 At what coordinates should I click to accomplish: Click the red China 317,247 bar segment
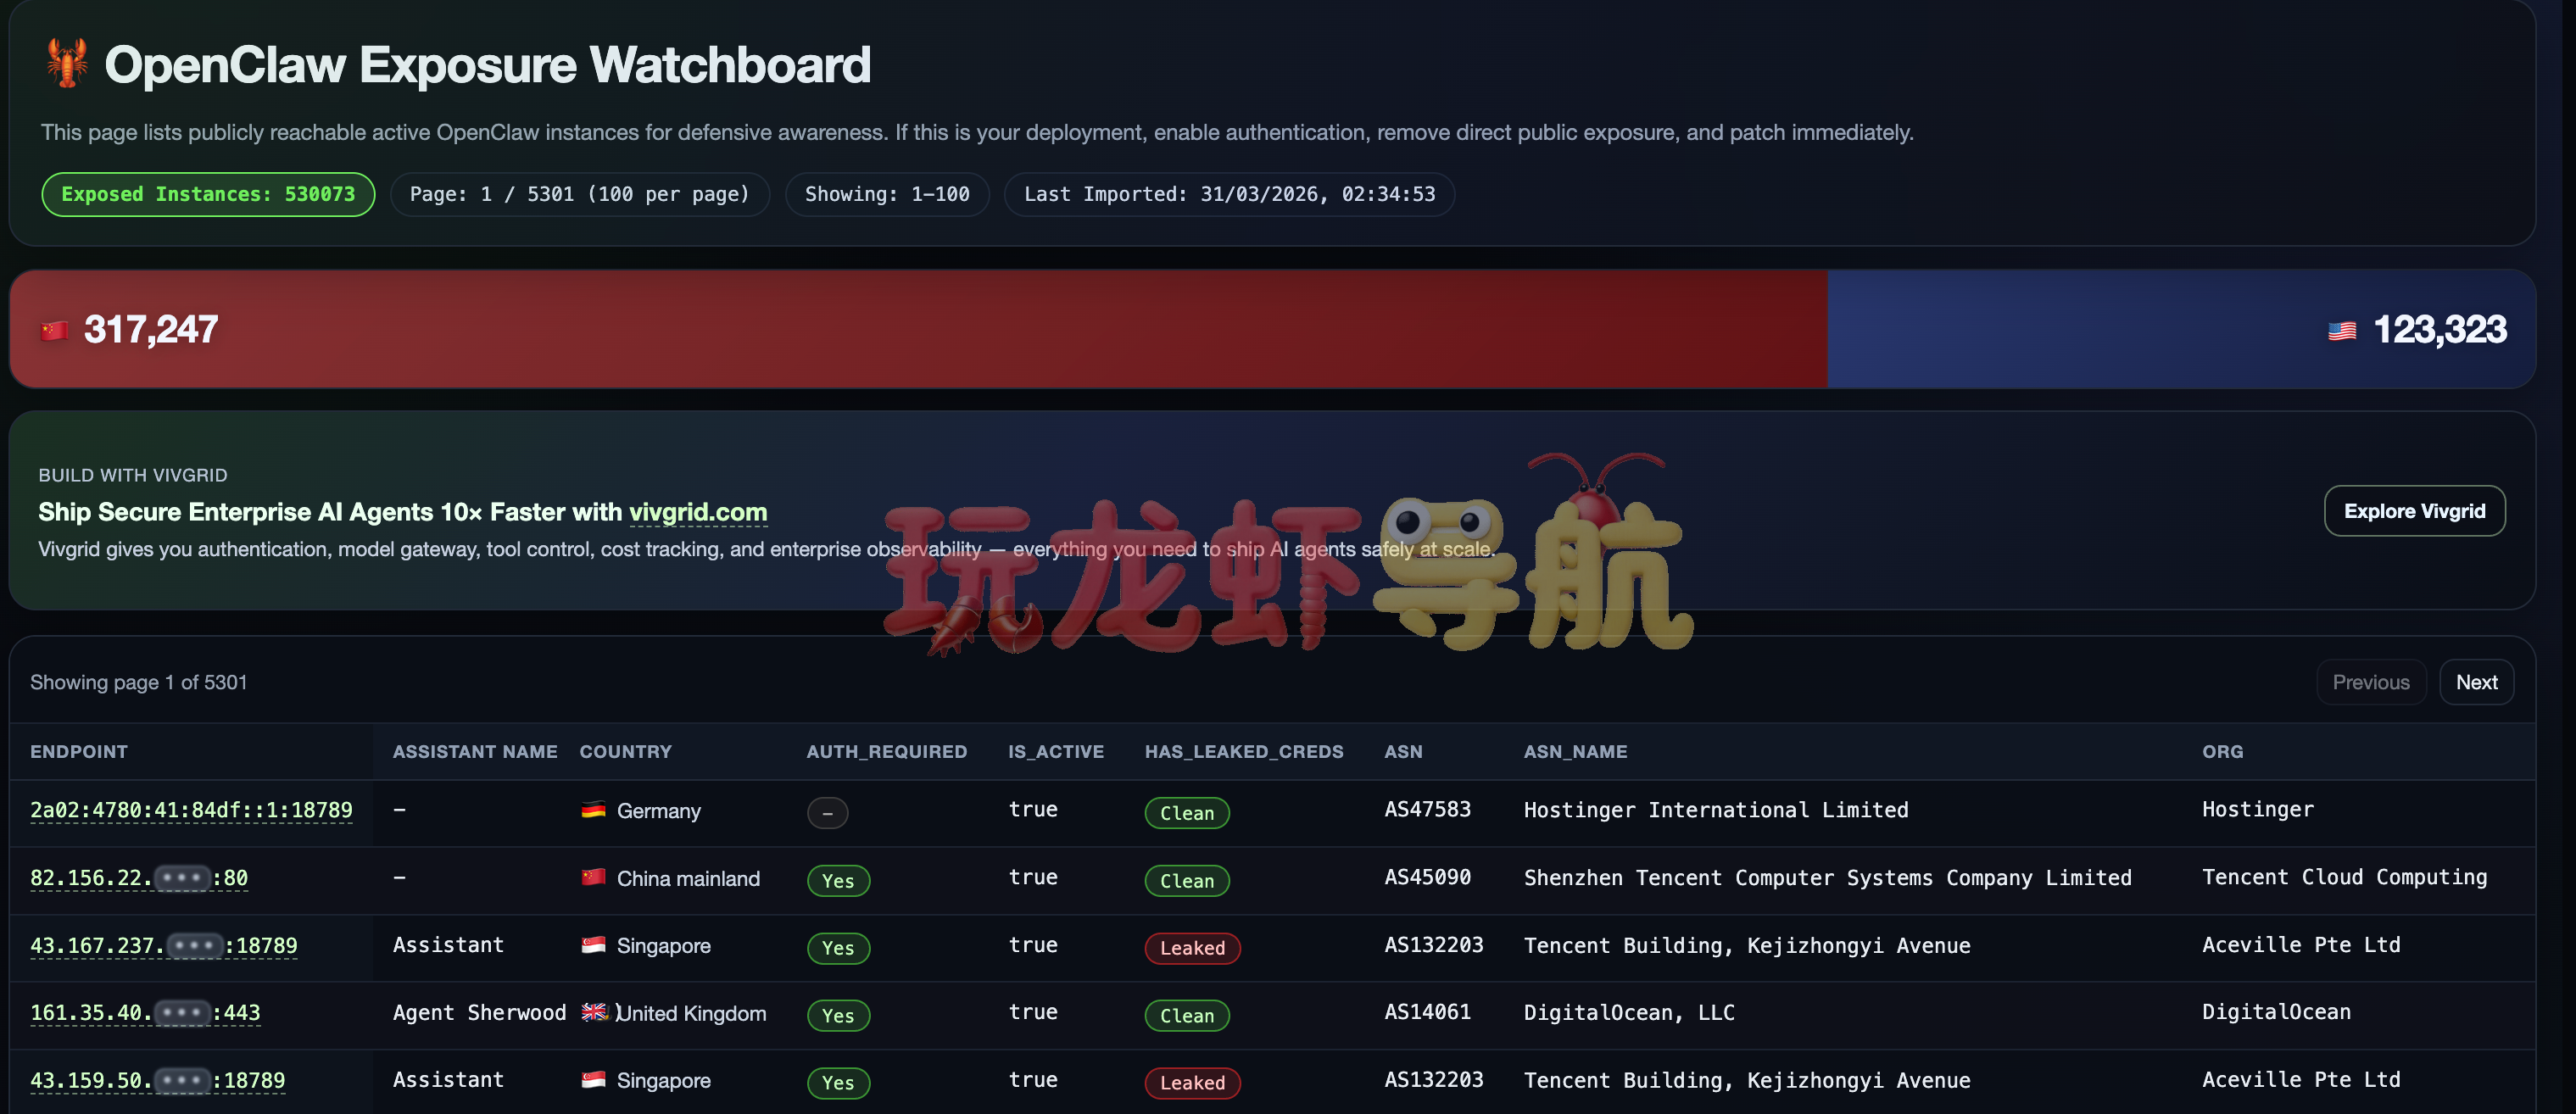pyautogui.click(x=918, y=329)
